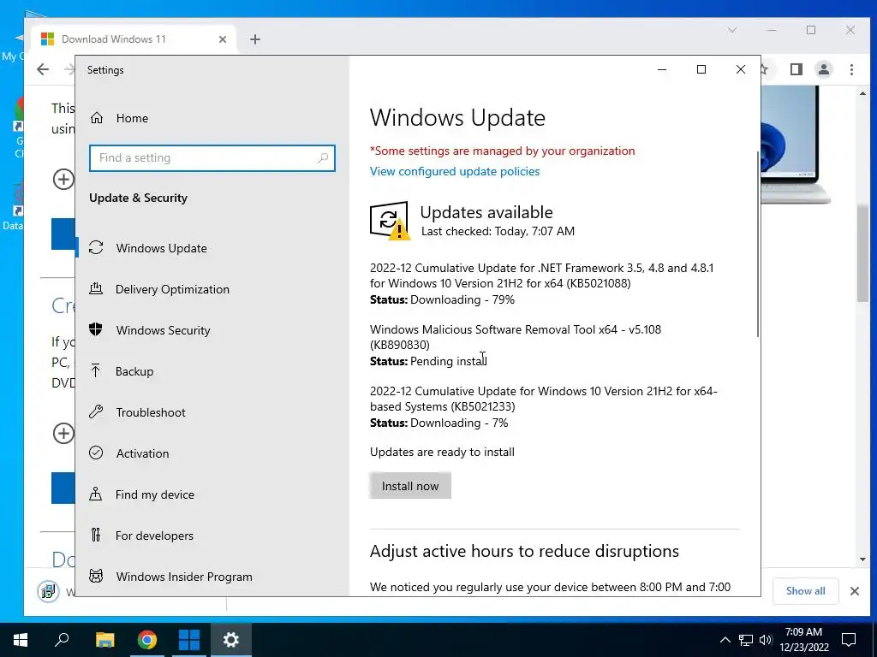This screenshot has height=657, width=877.
Task: Click Home label in Settings
Action: point(132,118)
